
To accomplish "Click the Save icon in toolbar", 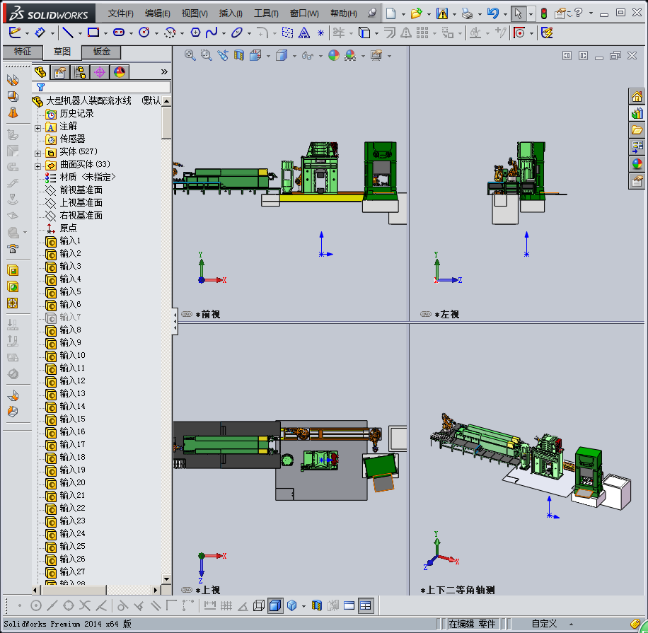I will (442, 13).
